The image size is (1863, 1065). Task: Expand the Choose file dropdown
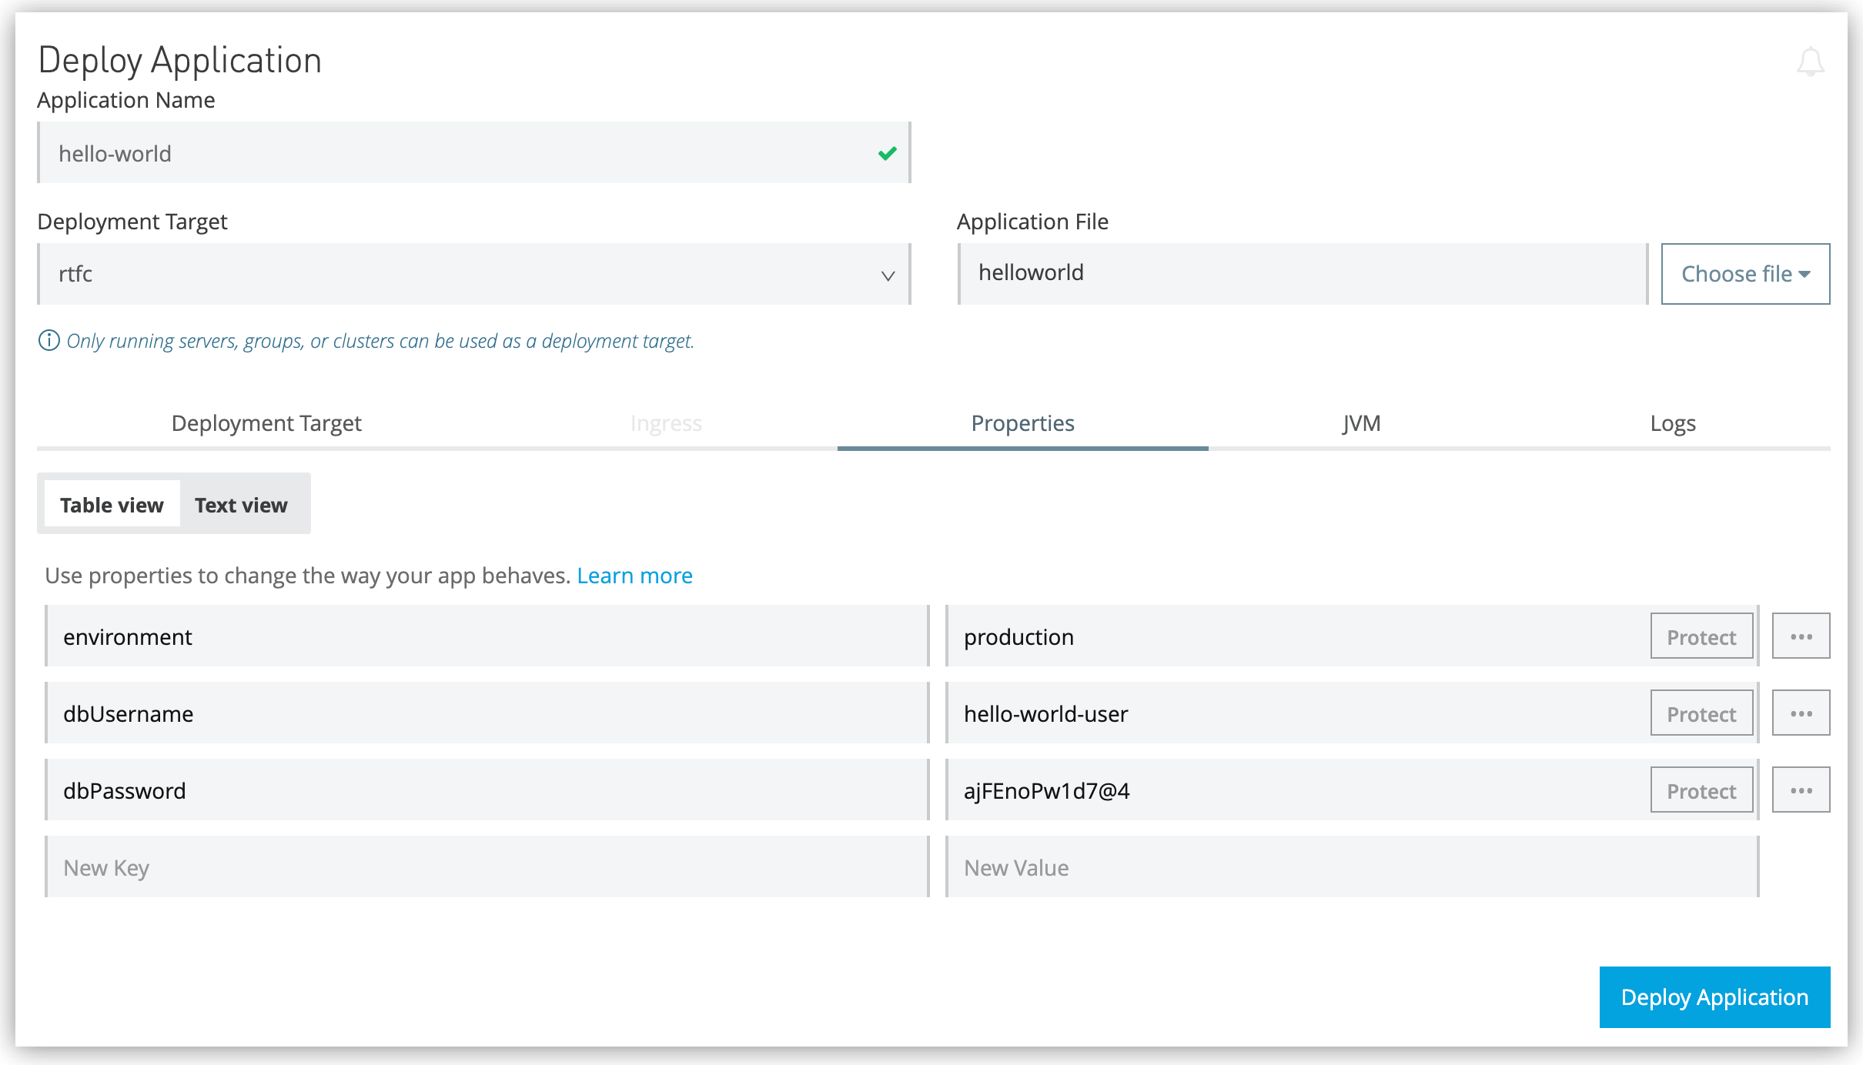1744,274
